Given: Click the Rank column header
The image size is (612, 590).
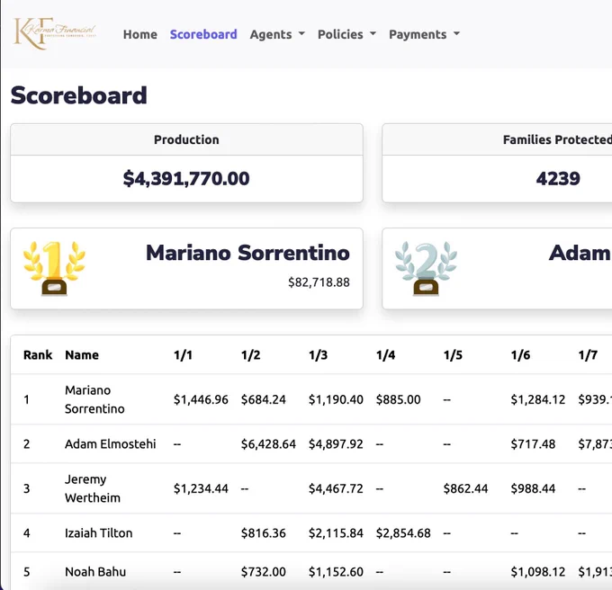Looking at the screenshot, I should 38,355.
